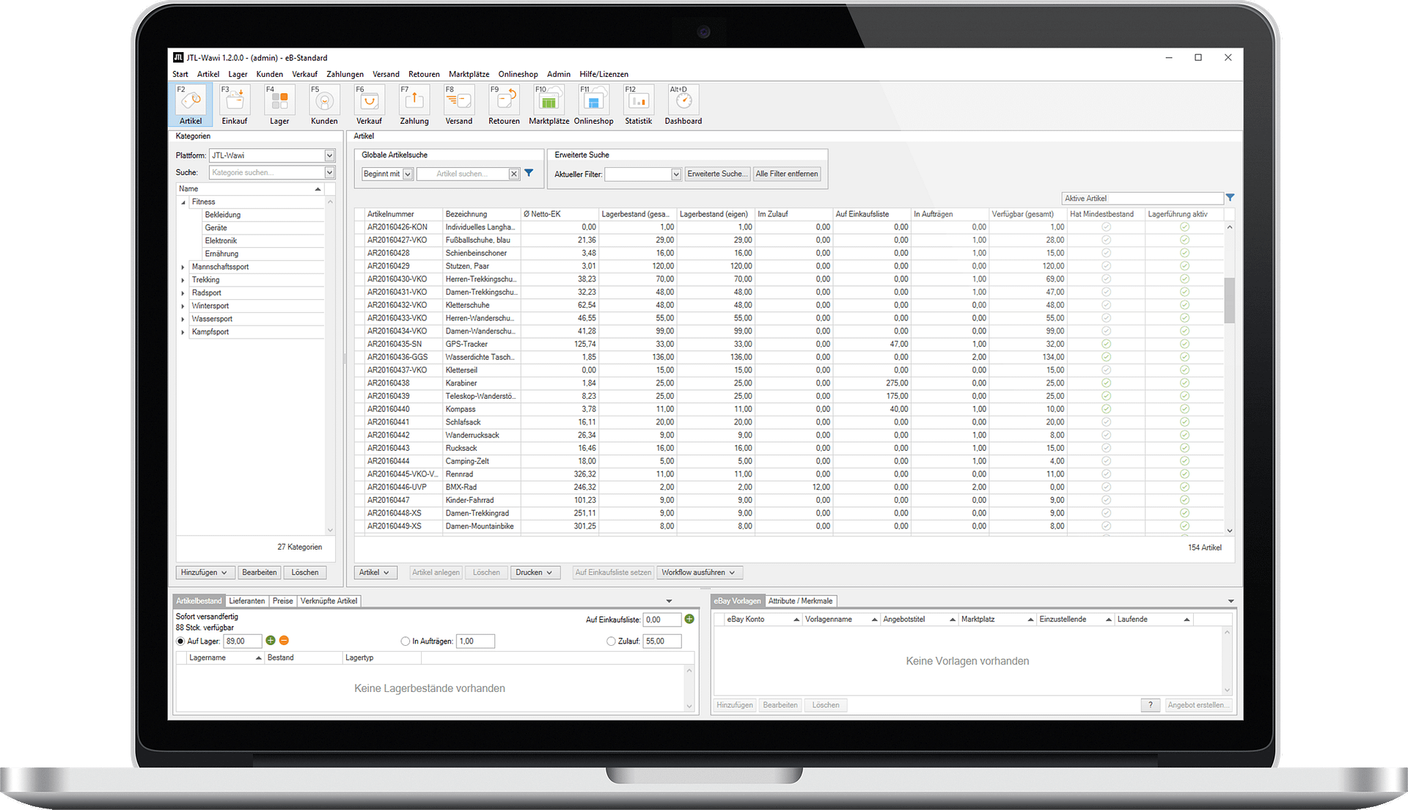Viewport: 1408px width, 810px height.
Task: Switch to Attribute / Merkmale tab
Action: coord(800,601)
